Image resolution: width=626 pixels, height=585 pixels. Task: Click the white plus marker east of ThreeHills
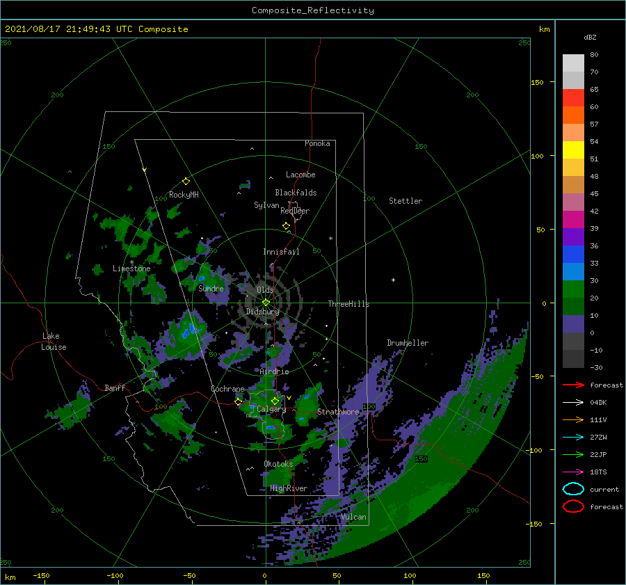click(x=393, y=280)
